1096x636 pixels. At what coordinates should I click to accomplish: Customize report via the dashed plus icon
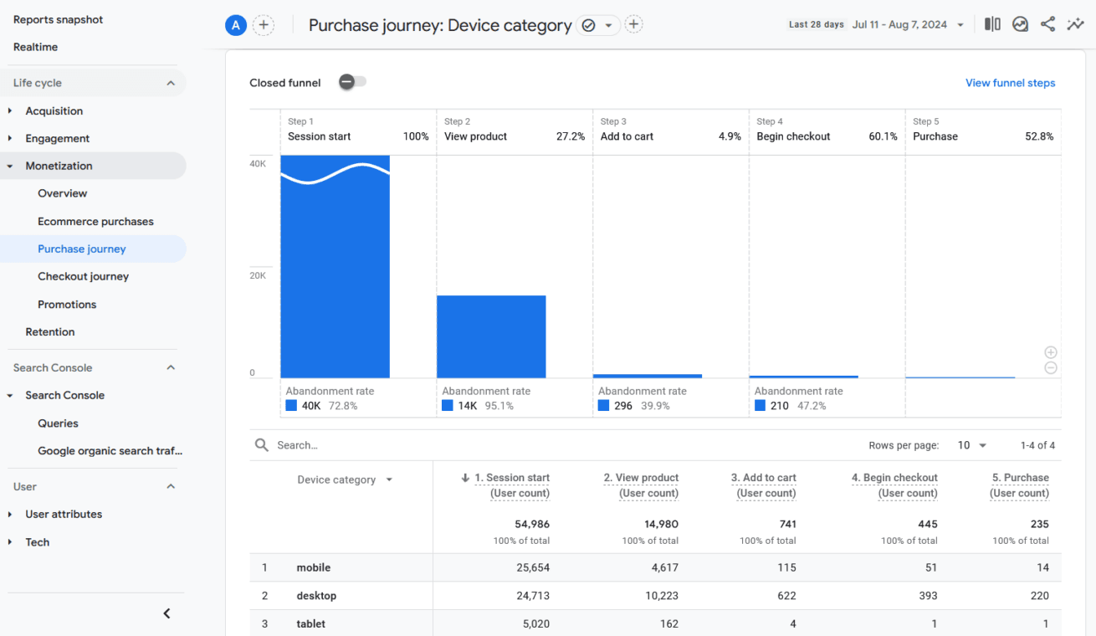(633, 25)
